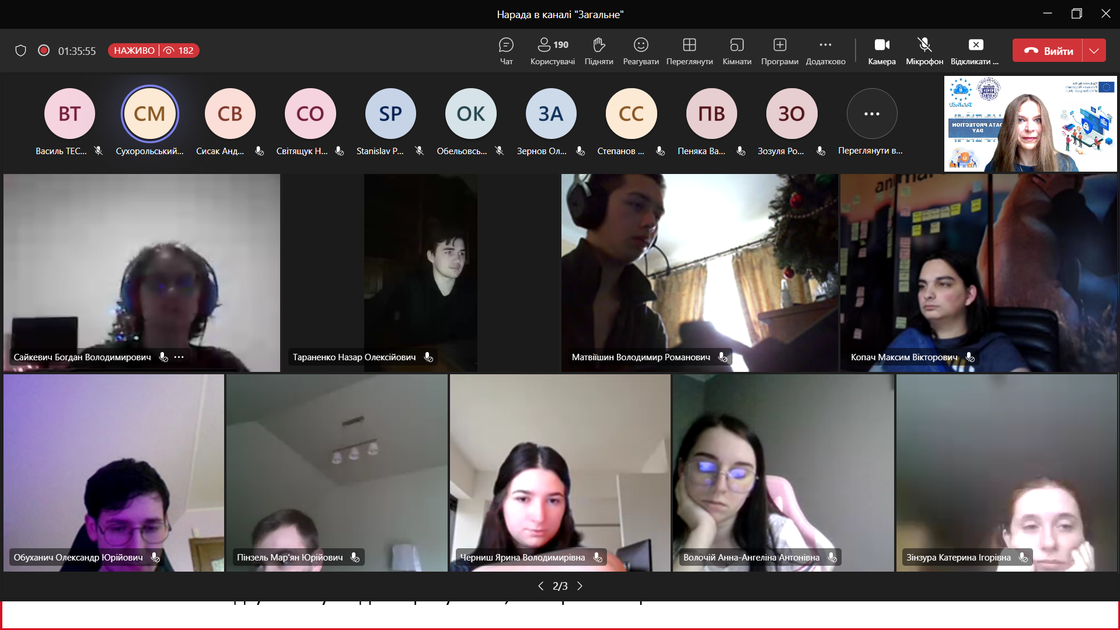Image resolution: width=1120 pixels, height=630 pixels.
Task: Expand the dropdown arrow beside Вийти
Action: (x=1094, y=51)
